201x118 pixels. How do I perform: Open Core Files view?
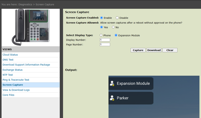pyautogui.click(x=8, y=95)
